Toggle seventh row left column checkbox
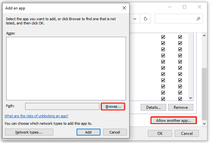211x143 pixels. pyautogui.click(x=163, y=74)
